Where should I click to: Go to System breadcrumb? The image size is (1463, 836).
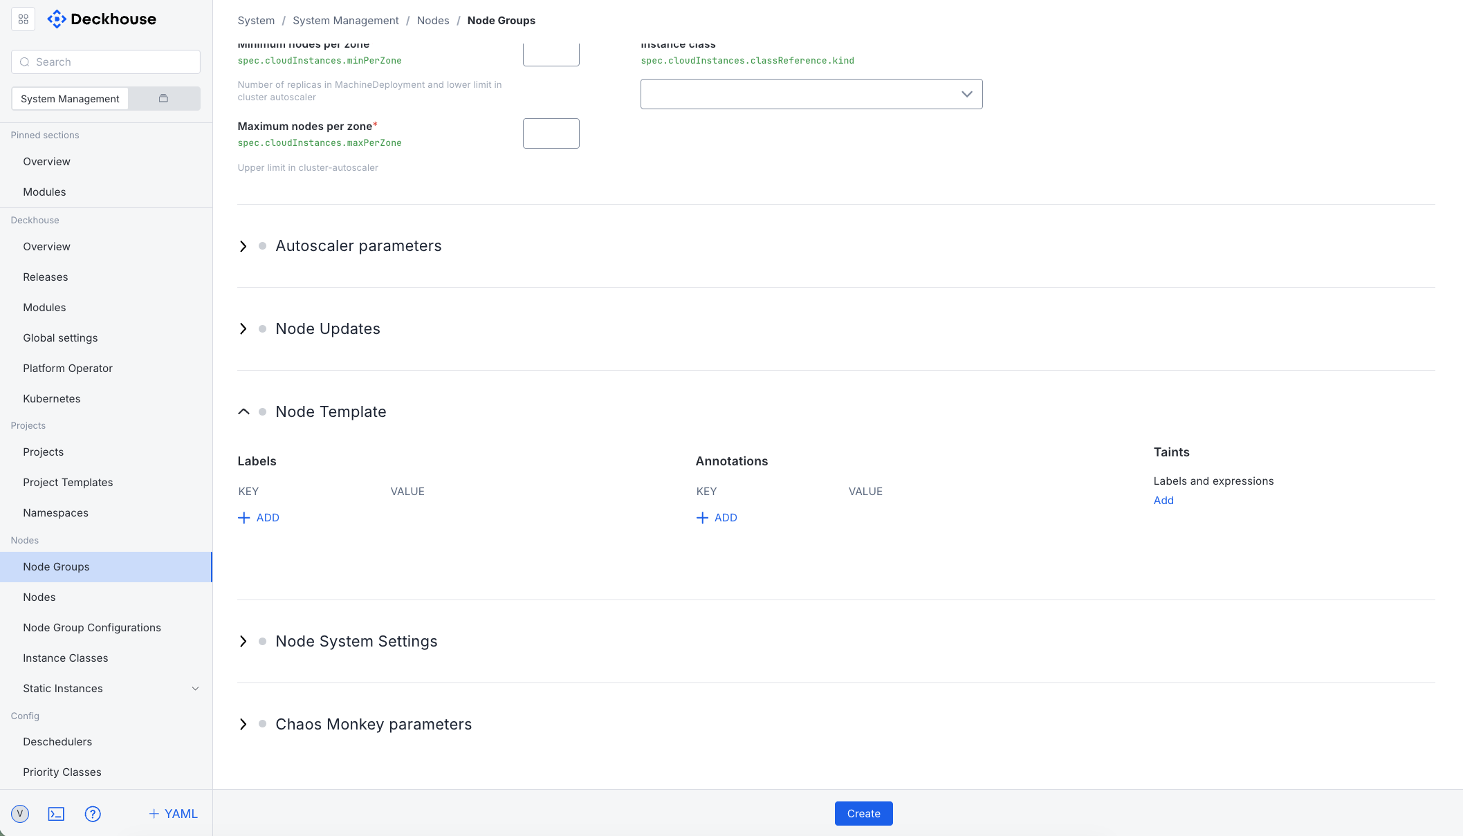pyautogui.click(x=256, y=21)
